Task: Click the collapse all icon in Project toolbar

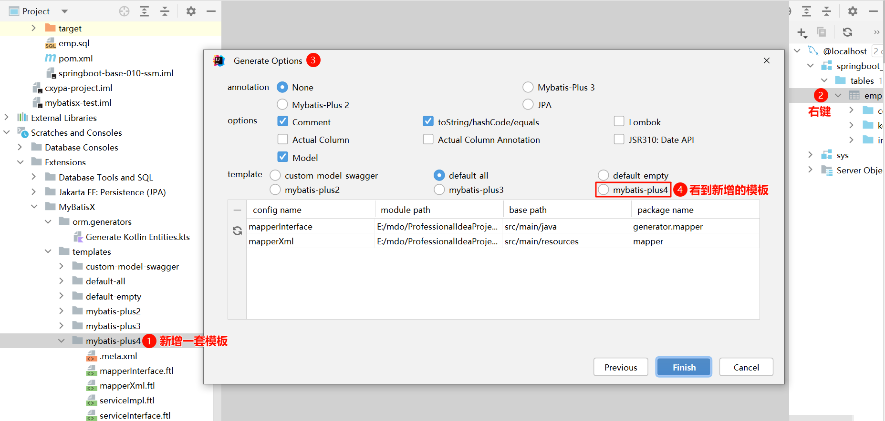Action: pyautogui.click(x=165, y=11)
